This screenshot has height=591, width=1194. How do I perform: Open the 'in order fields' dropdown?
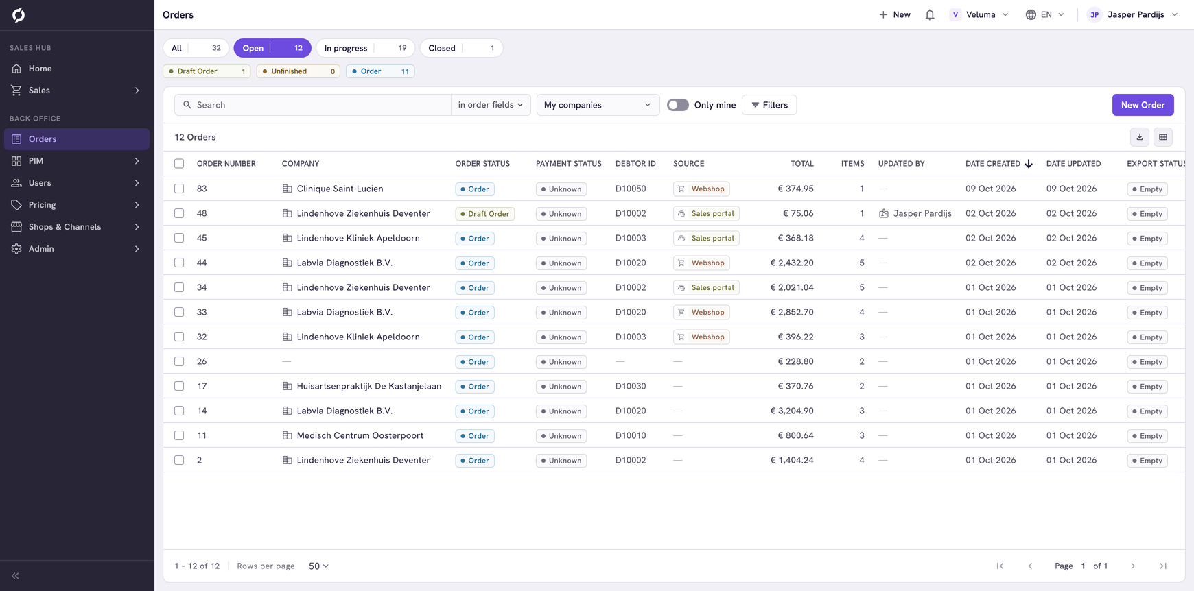pos(491,105)
